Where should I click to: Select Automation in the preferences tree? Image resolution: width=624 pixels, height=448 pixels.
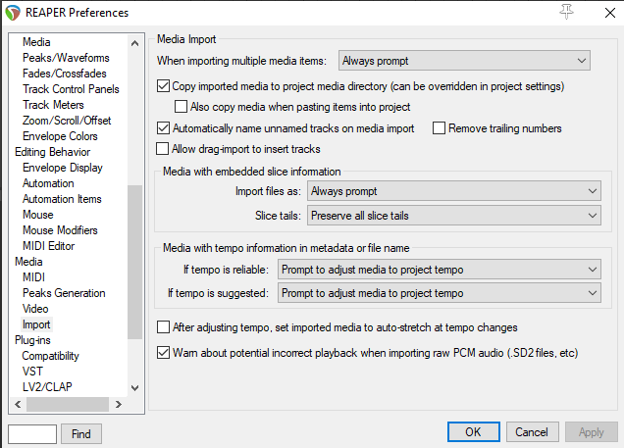(48, 183)
